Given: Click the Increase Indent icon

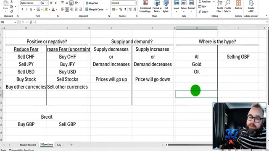Looking at the screenshot, I should pyautogui.click(x=80, y=9).
